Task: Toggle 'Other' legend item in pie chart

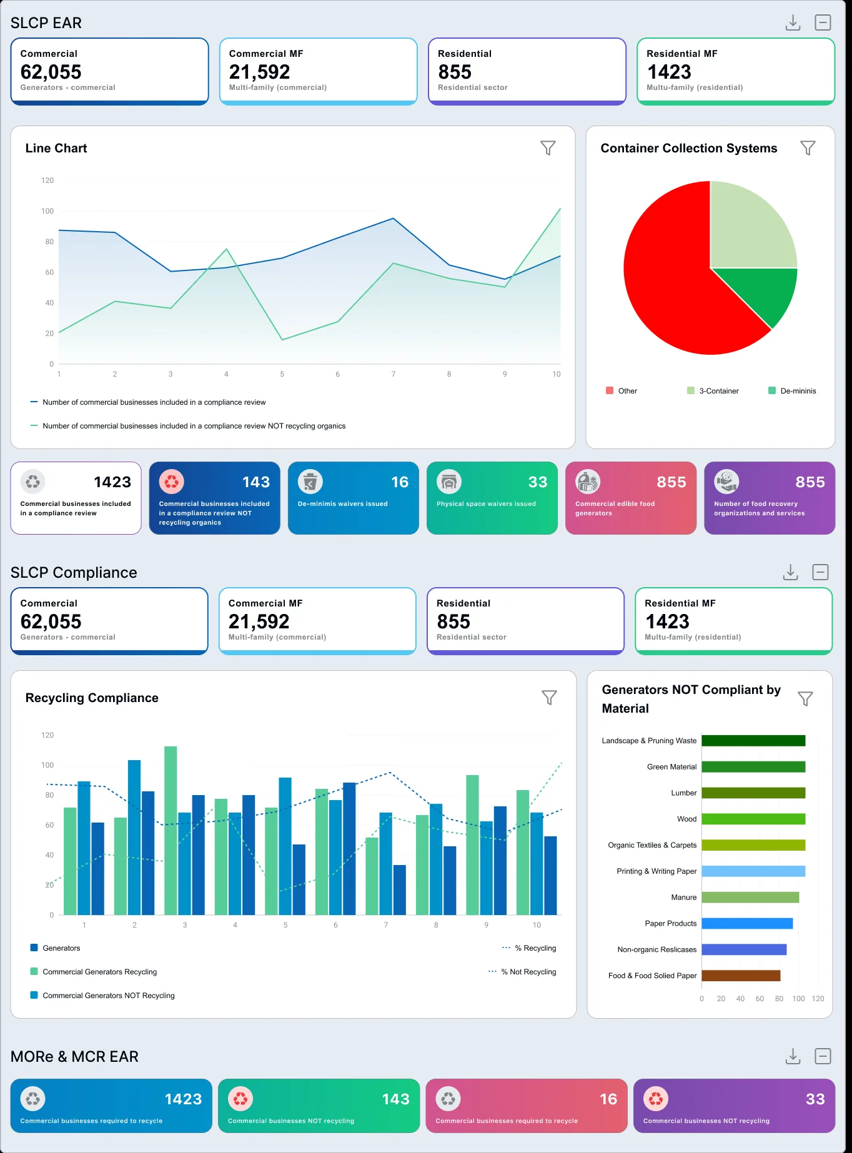Action: pyautogui.click(x=622, y=391)
